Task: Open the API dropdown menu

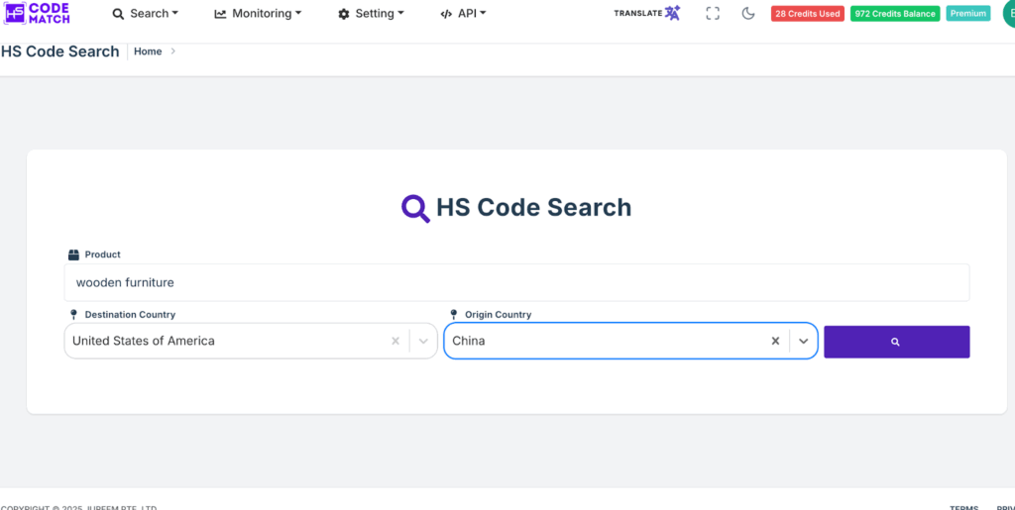Action: click(463, 14)
